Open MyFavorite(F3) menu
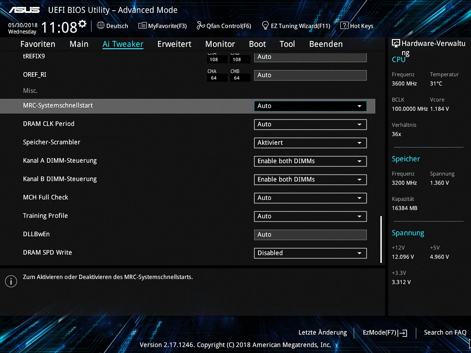 [162, 26]
